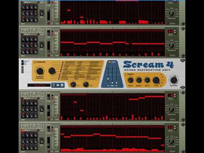Click the P1 parameter knob on Scream 4
This screenshot has height=153, width=204.
(x=73, y=84)
